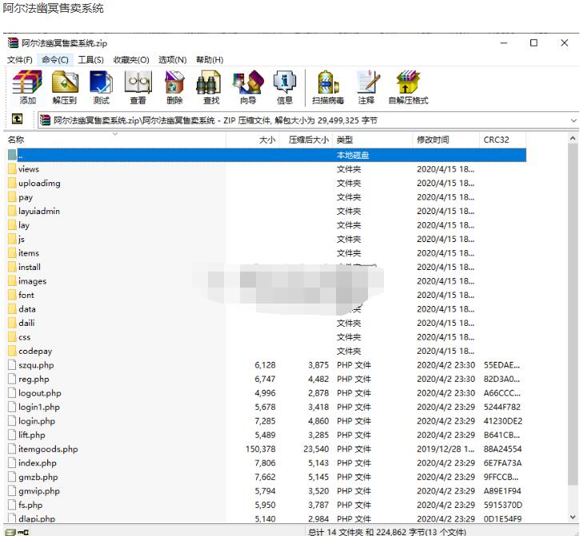Expand the archive path dropdown arrow
This screenshot has width=580, height=536.
[573, 121]
